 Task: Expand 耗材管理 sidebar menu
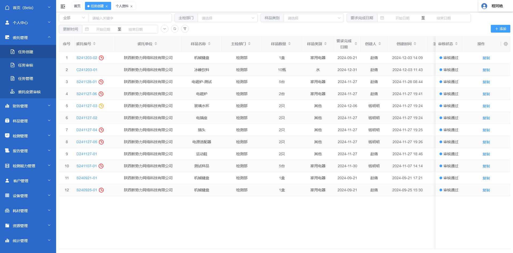pyautogui.click(x=28, y=211)
